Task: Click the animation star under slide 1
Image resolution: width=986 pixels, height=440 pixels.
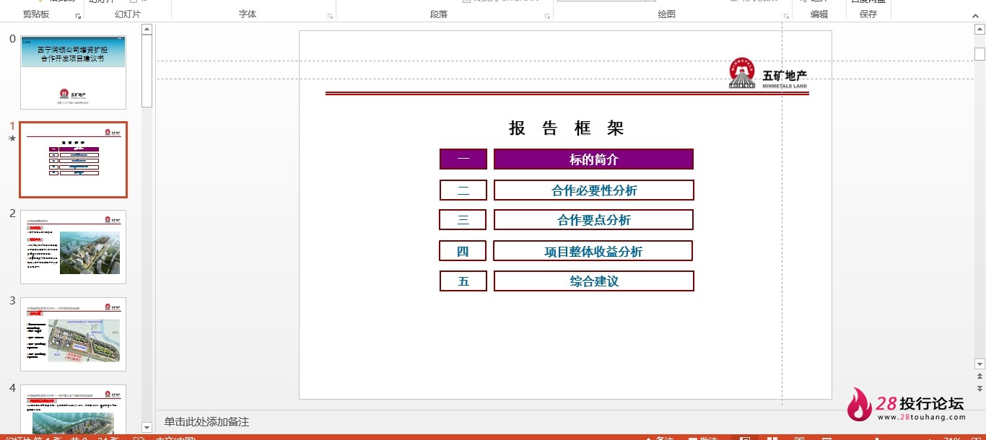Action: click(x=12, y=138)
